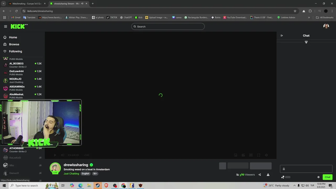Open offline KeLwAxD channel
Viewport: 336px width, 189px height.
22,158
